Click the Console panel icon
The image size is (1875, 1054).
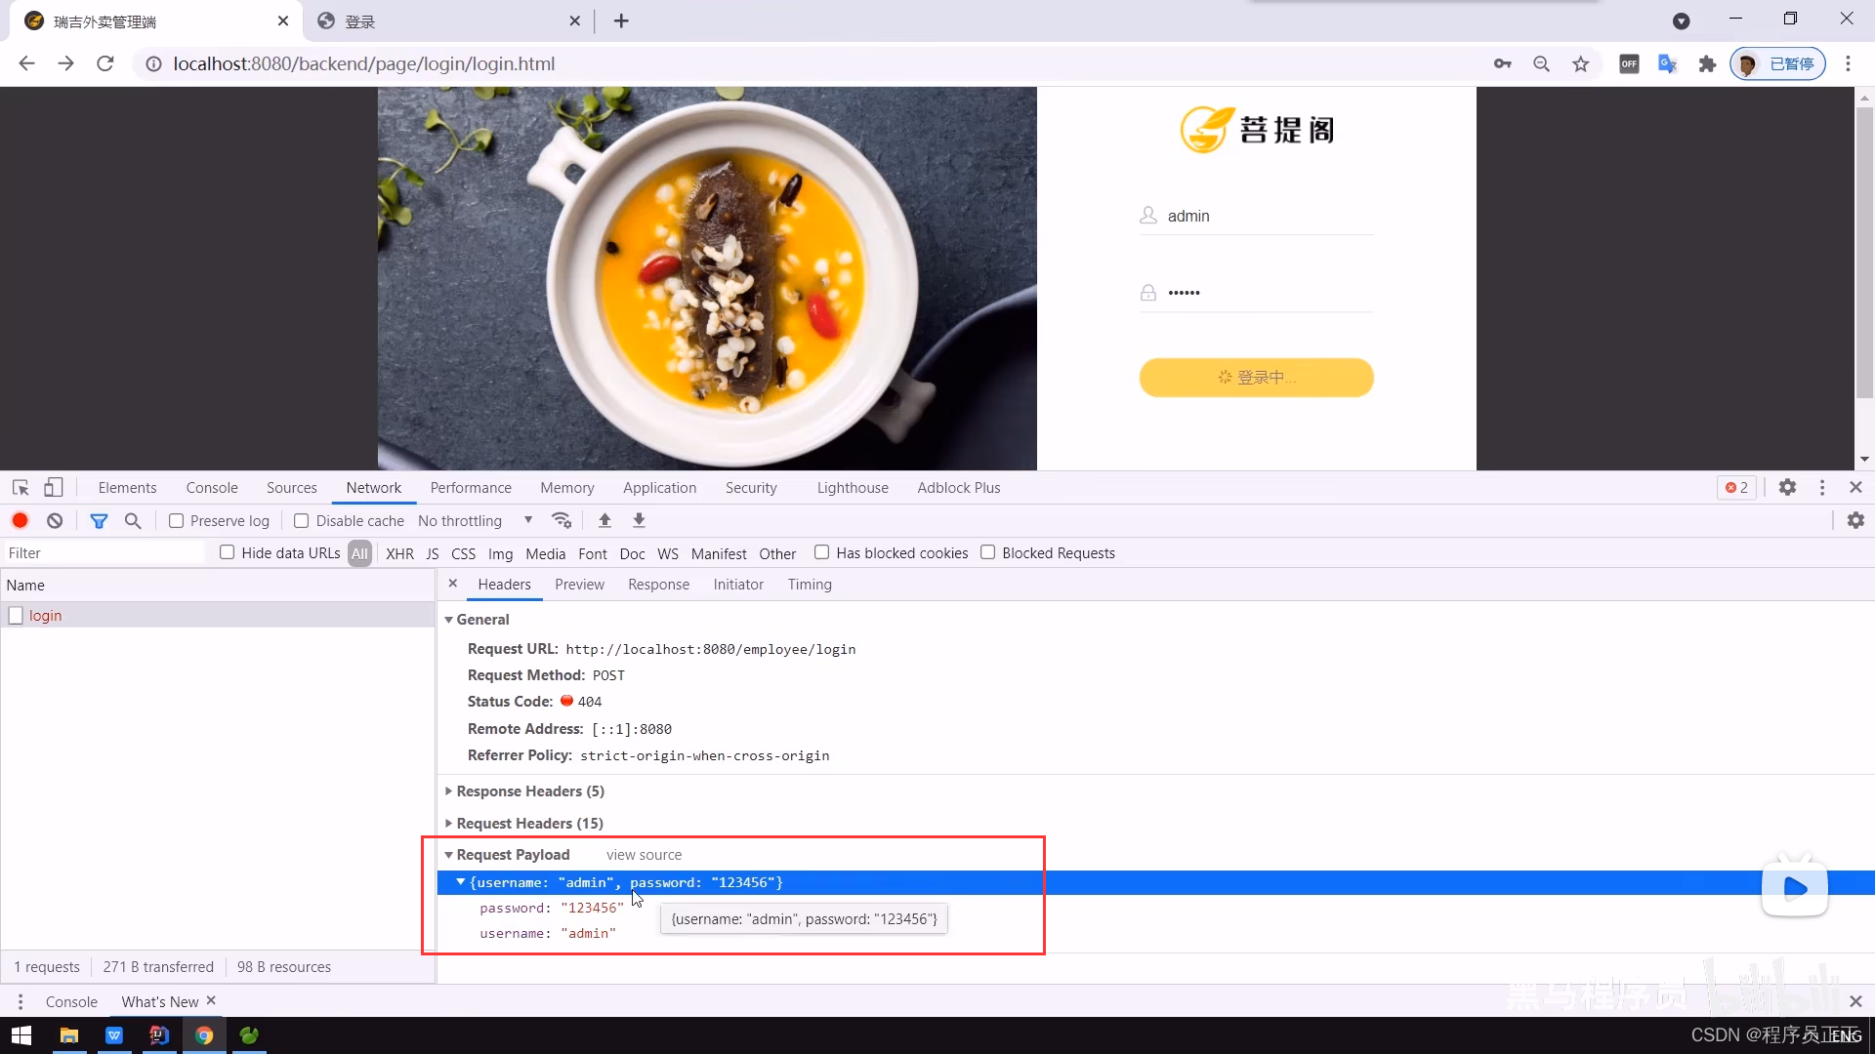(x=211, y=486)
